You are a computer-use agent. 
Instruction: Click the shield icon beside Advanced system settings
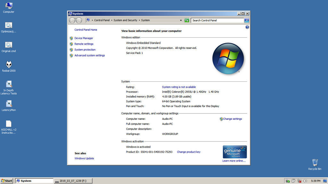[71, 56]
